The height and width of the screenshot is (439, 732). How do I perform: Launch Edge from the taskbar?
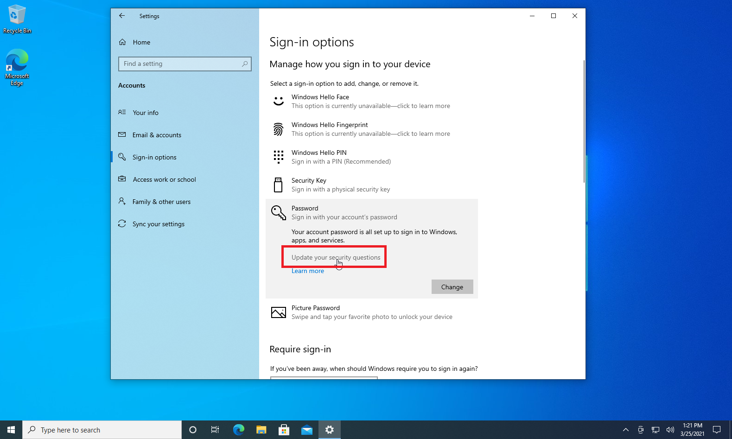pyautogui.click(x=238, y=430)
